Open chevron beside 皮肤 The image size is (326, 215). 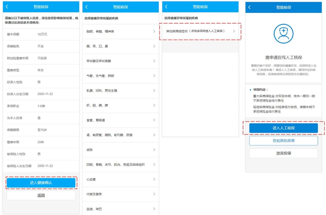point(154,149)
